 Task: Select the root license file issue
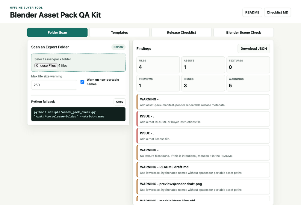coord(203,136)
